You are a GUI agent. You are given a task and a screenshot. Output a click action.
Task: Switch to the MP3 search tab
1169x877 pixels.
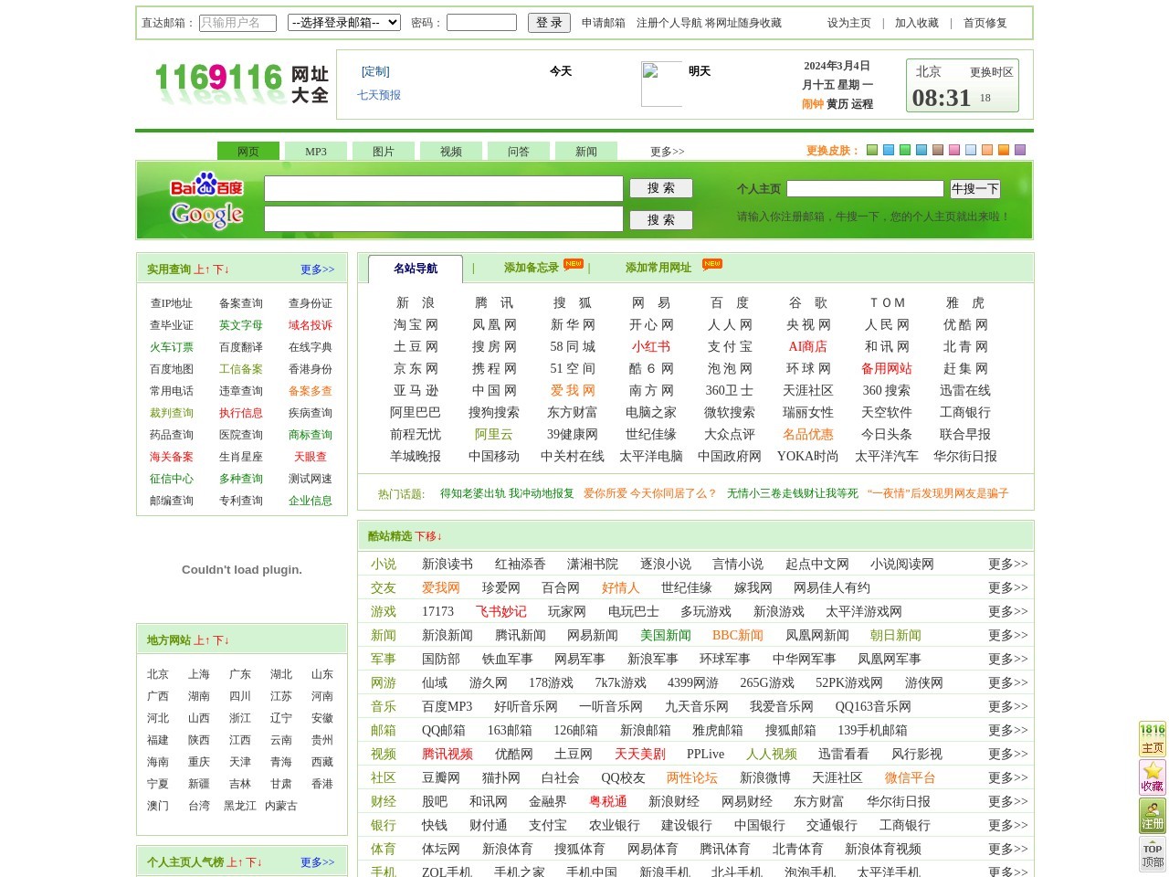coord(316,152)
